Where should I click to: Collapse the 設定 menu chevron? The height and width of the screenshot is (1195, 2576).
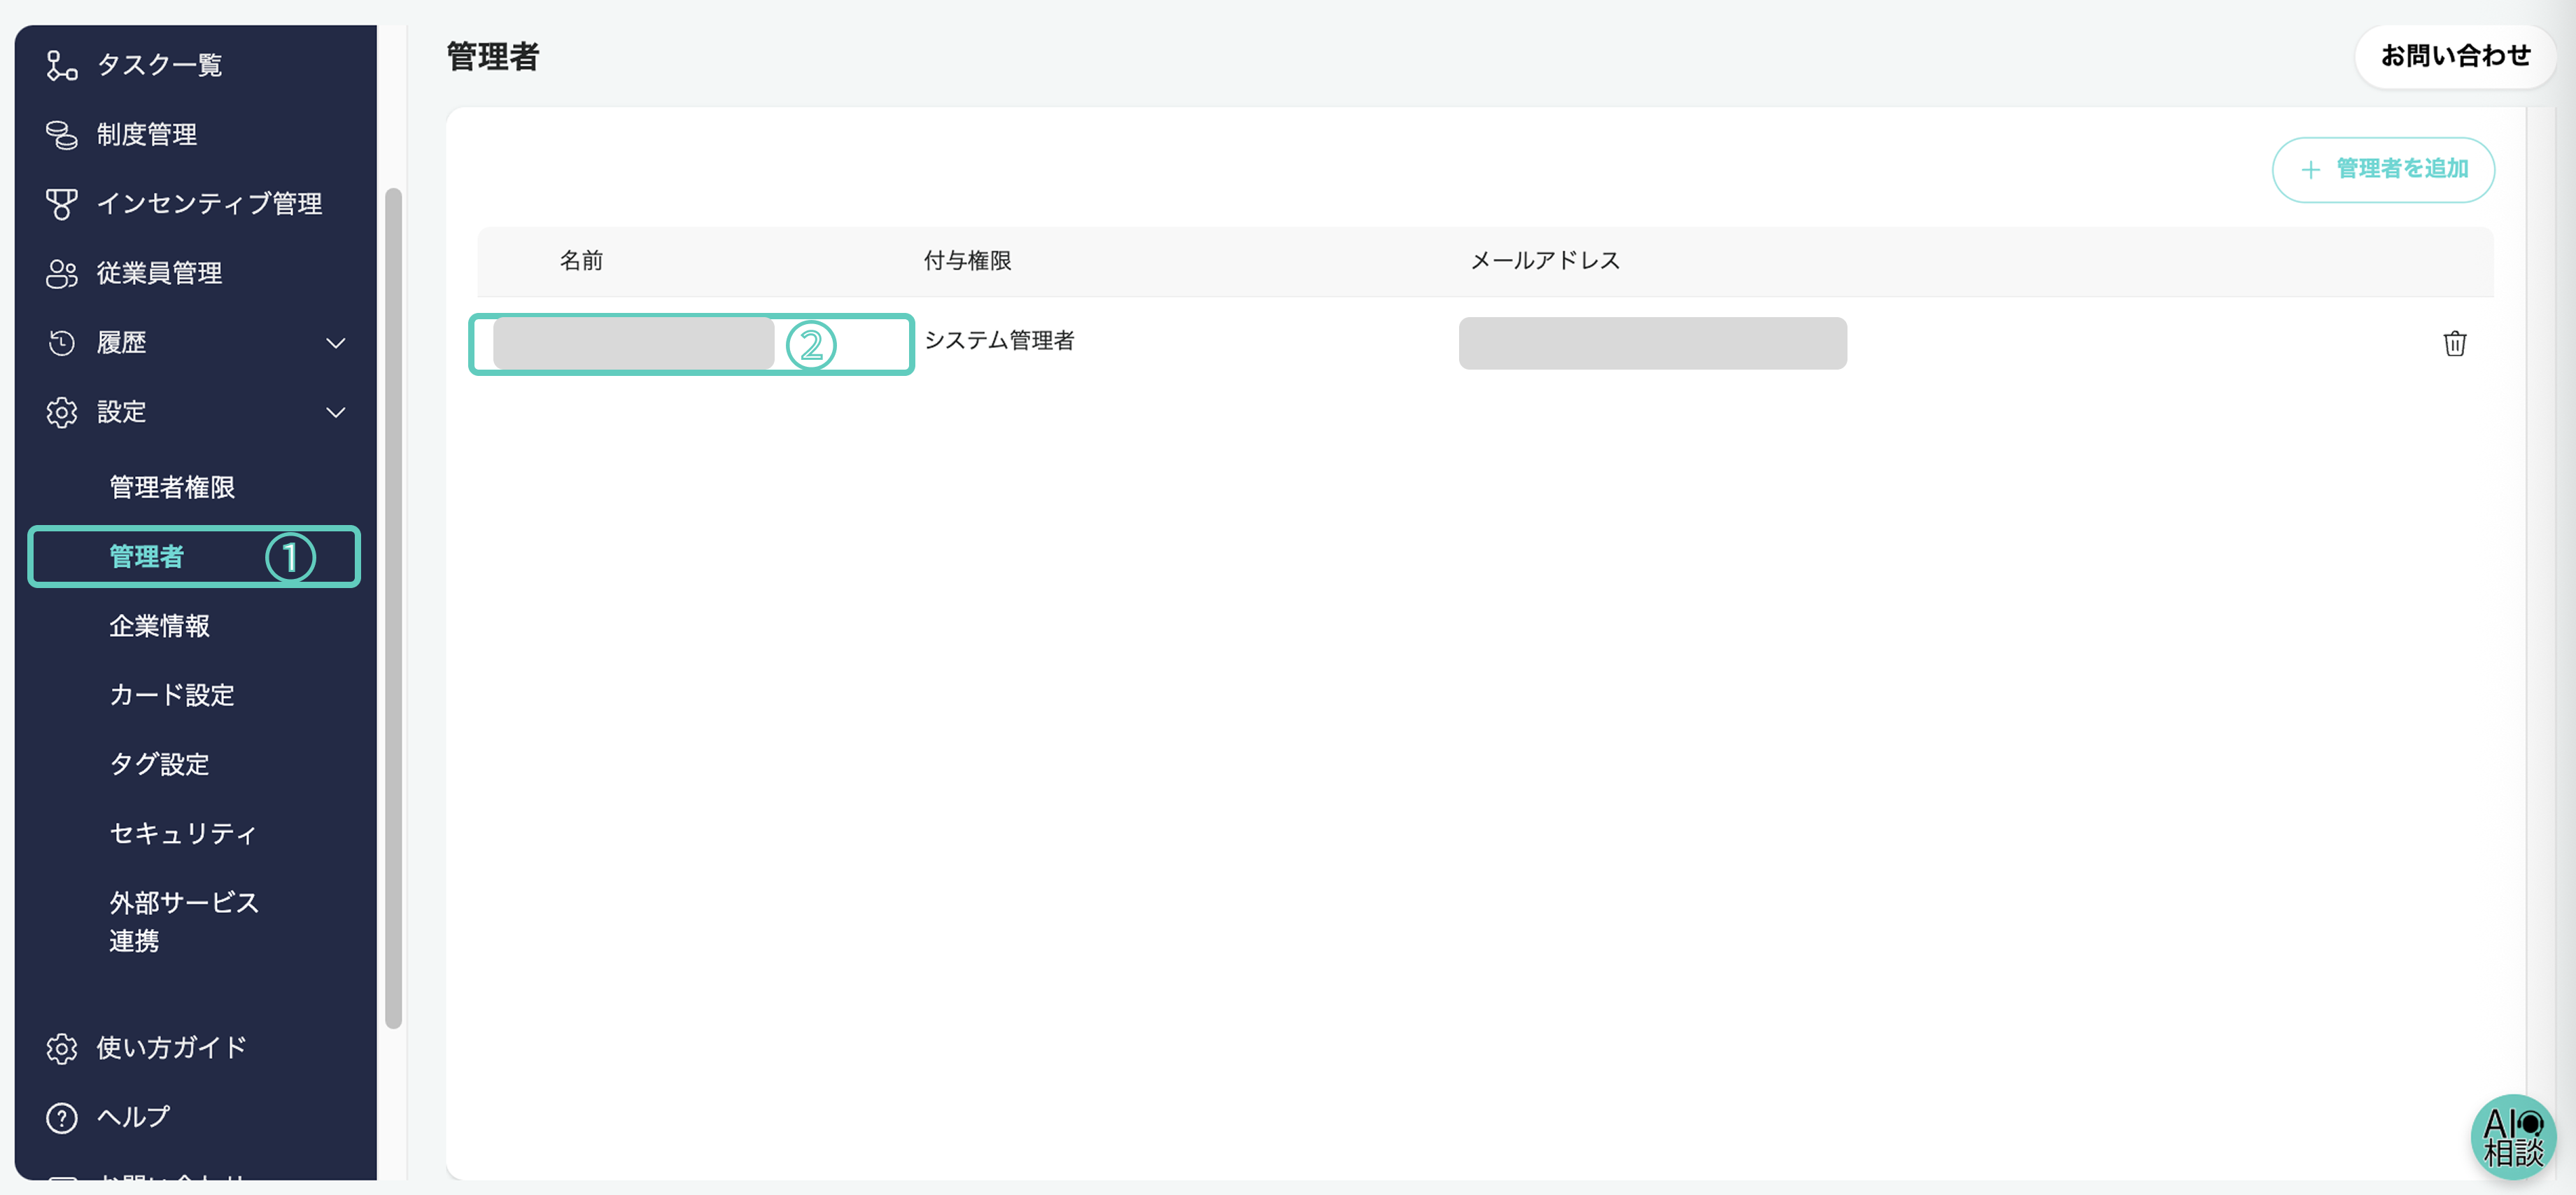(x=336, y=412)
